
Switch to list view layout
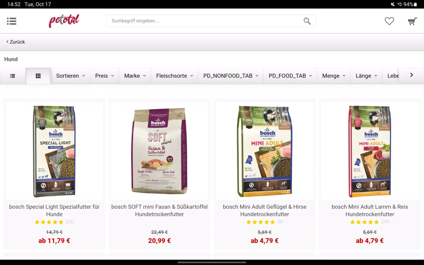pyautogui.click(x=12, y=76)
